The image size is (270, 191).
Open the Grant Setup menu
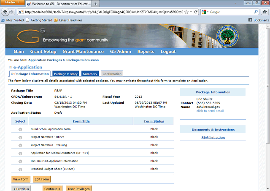(43, 52)
